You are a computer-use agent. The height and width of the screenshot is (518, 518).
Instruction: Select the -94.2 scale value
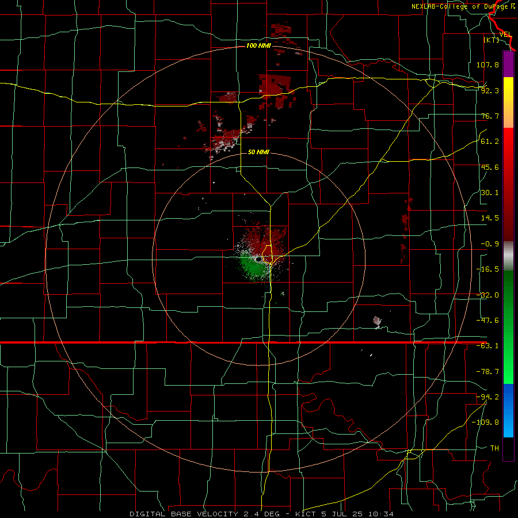point(487,397)
